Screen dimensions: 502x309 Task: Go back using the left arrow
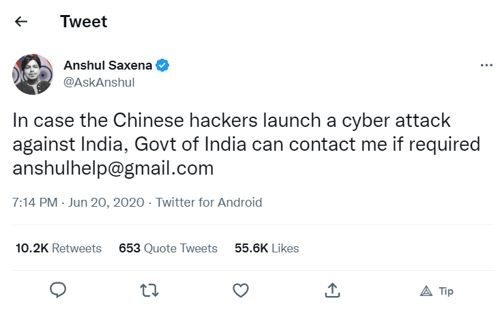pos(21,22)
